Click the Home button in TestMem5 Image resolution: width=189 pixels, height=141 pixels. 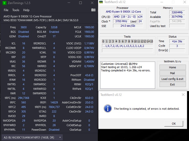173,67
